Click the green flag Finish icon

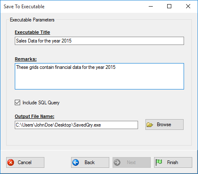159,162
